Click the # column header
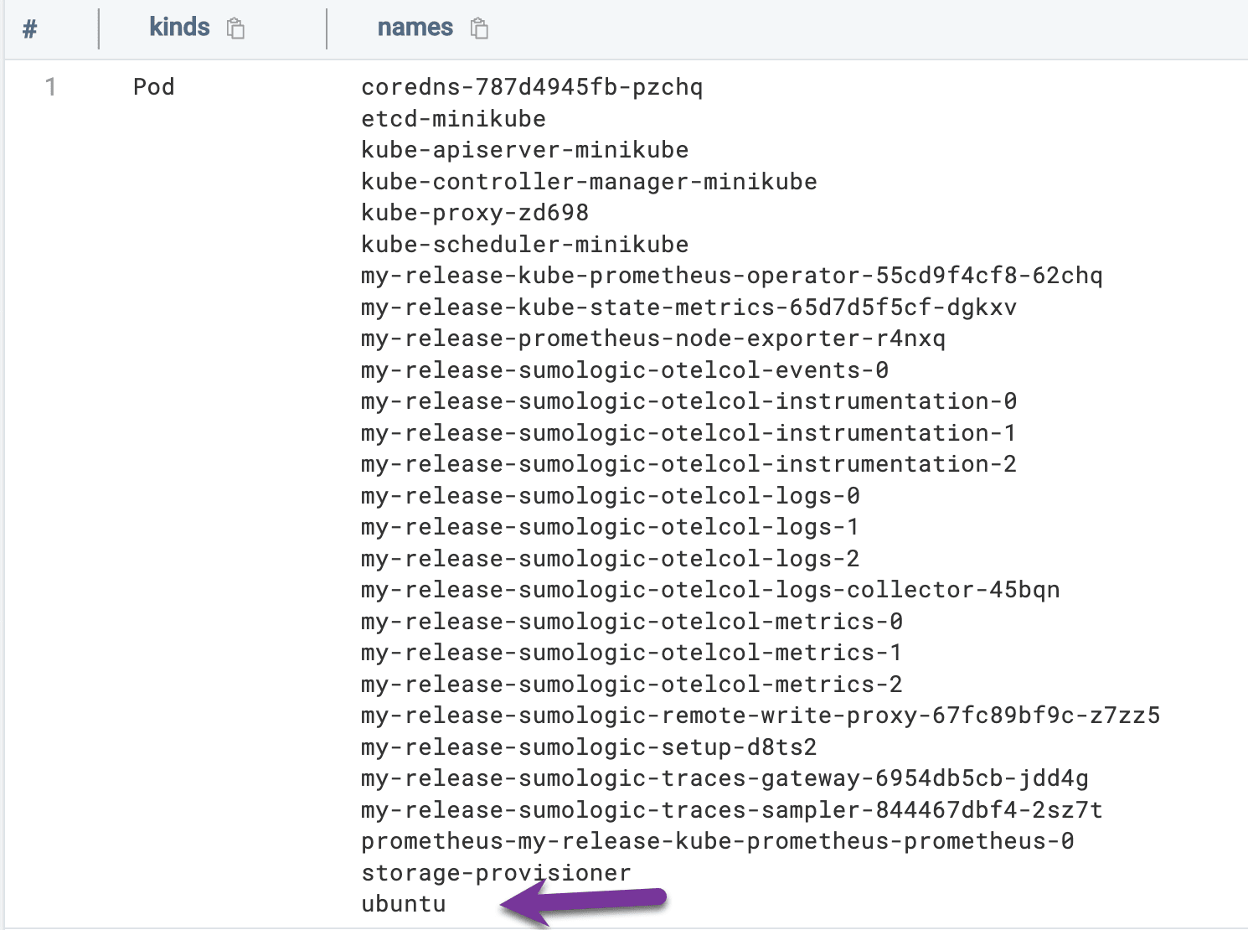 (x=30, y=28)
